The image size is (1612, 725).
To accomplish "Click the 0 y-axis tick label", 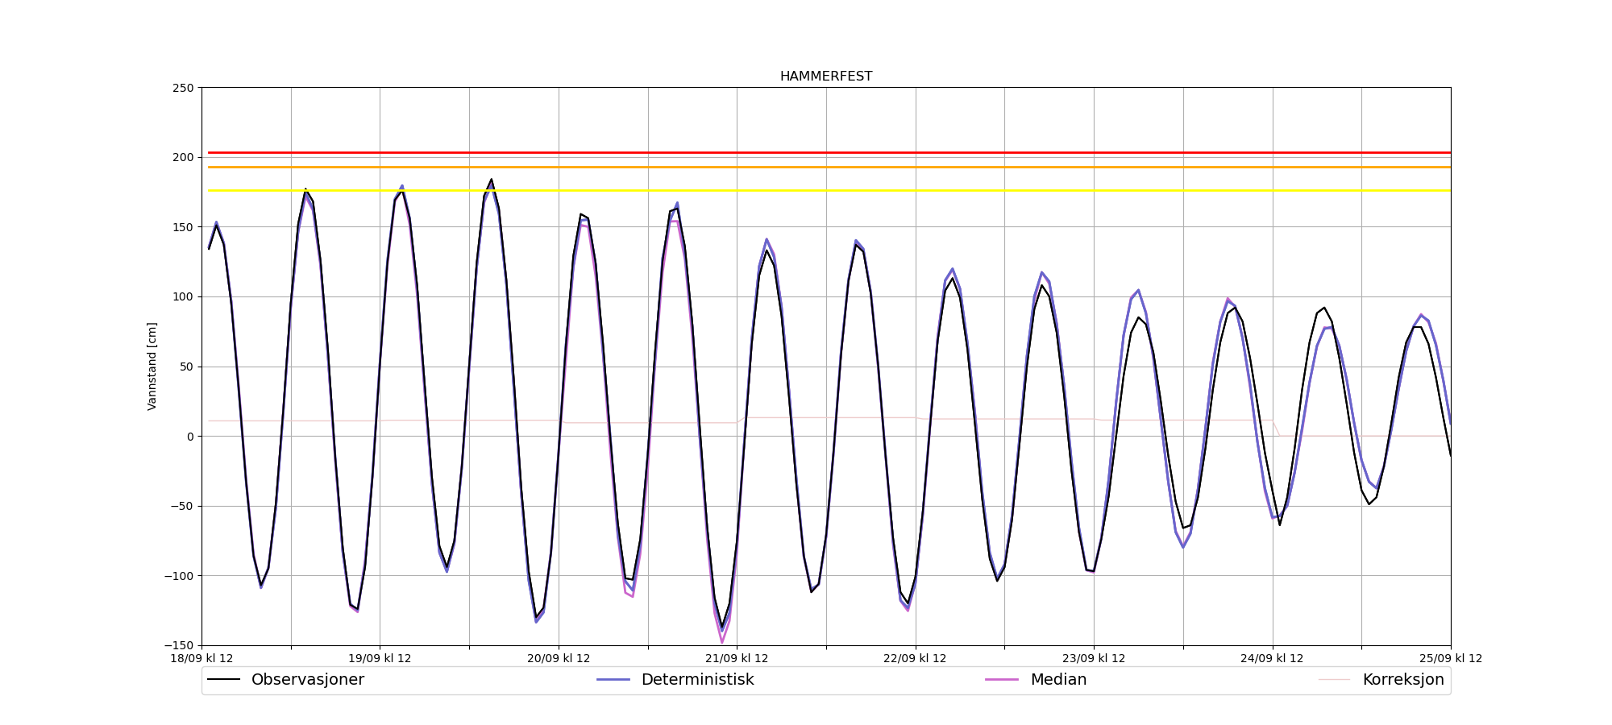I will (190, 437).
